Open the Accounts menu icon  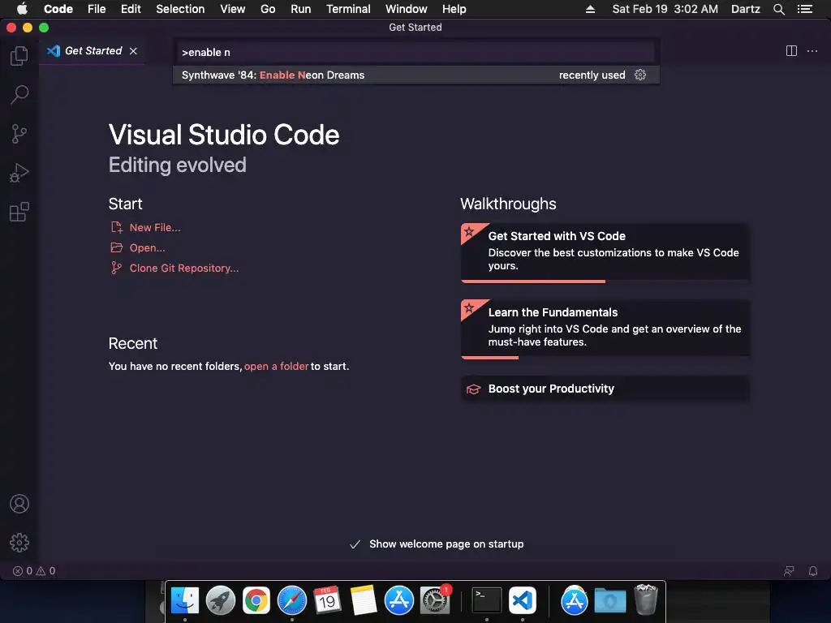[19, 504]
